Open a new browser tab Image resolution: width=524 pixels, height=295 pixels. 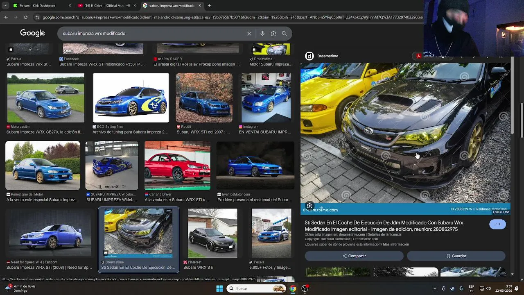209,6
